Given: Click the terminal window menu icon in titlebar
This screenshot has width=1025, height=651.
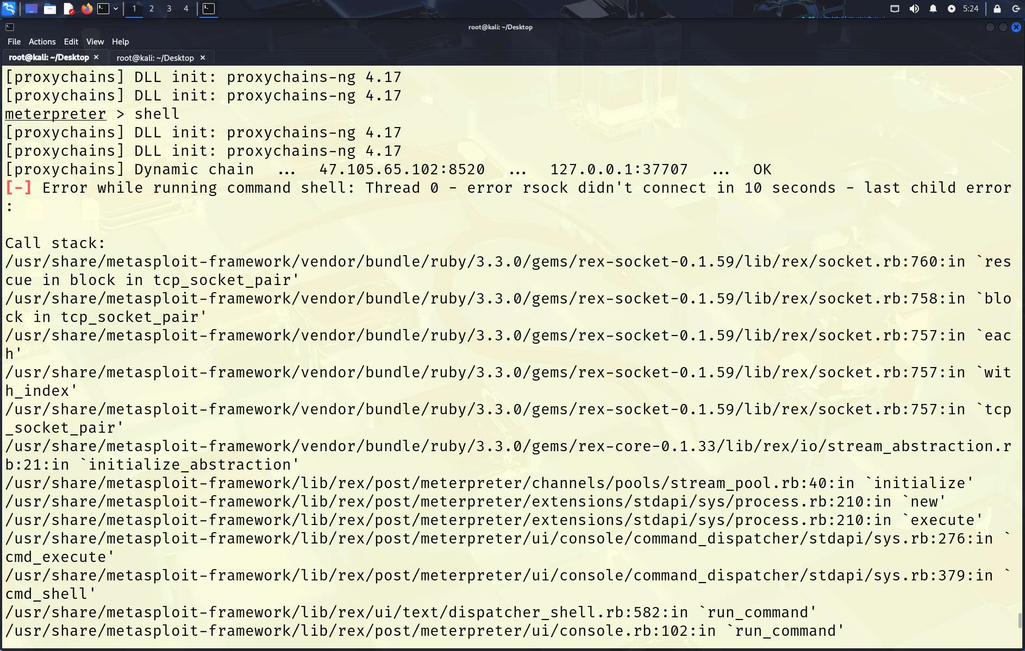Looking at the screenshot, I should pos(10,27).
